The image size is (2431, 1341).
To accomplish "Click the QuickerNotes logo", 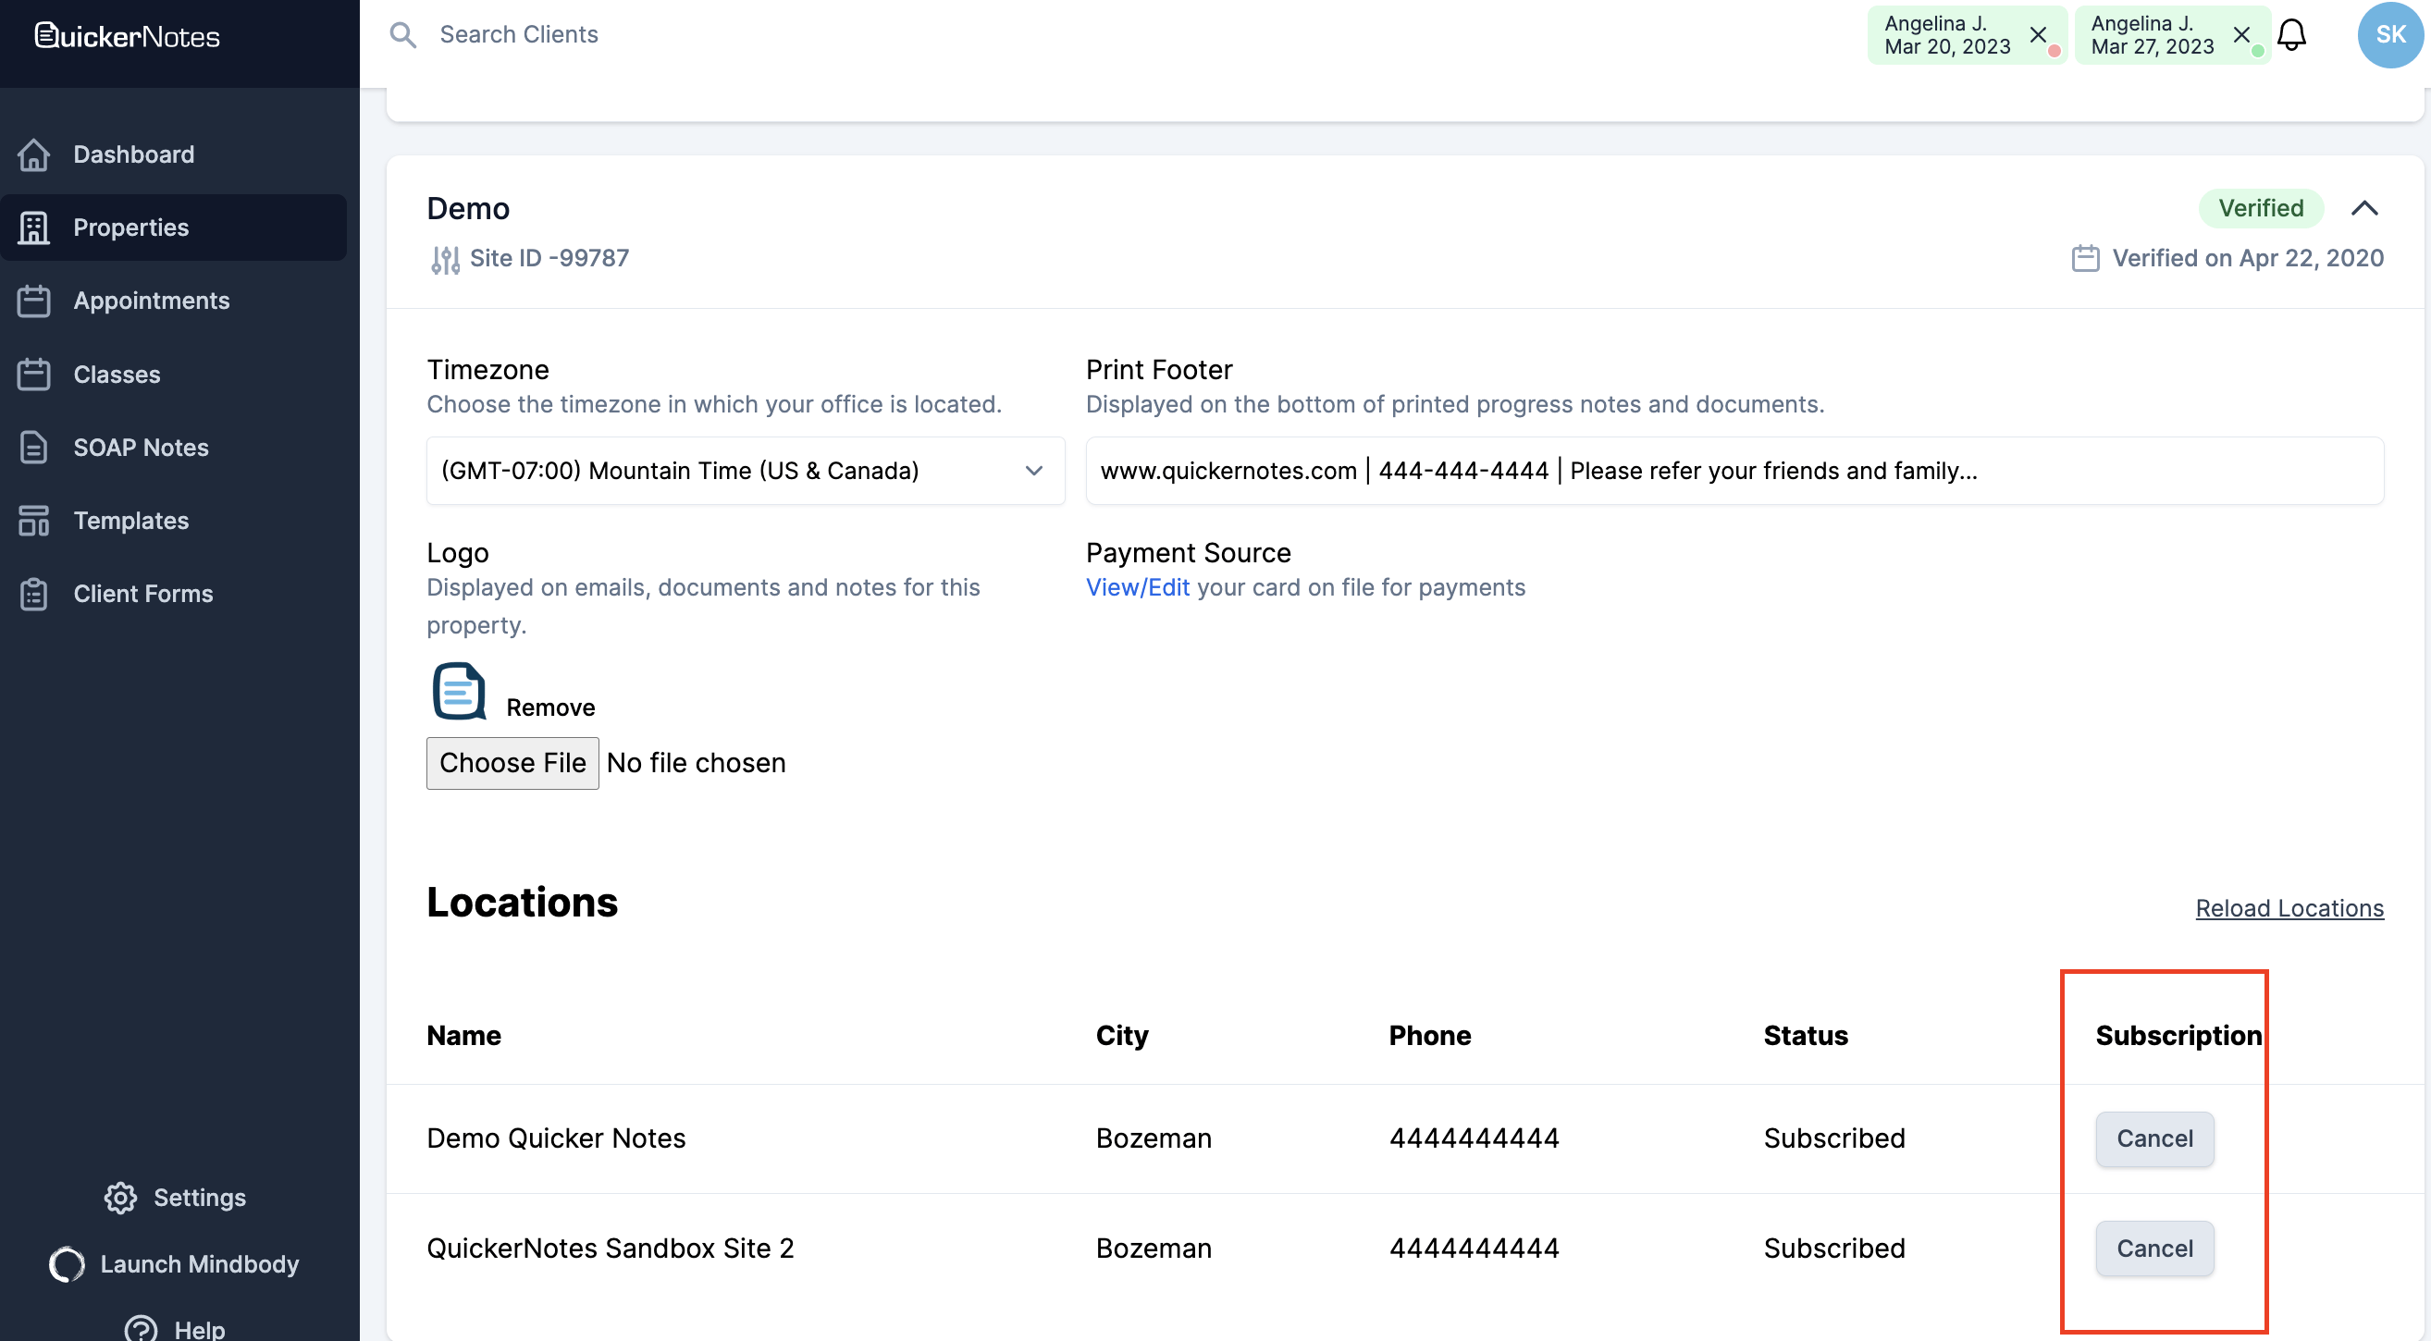I will pos(128,36).
